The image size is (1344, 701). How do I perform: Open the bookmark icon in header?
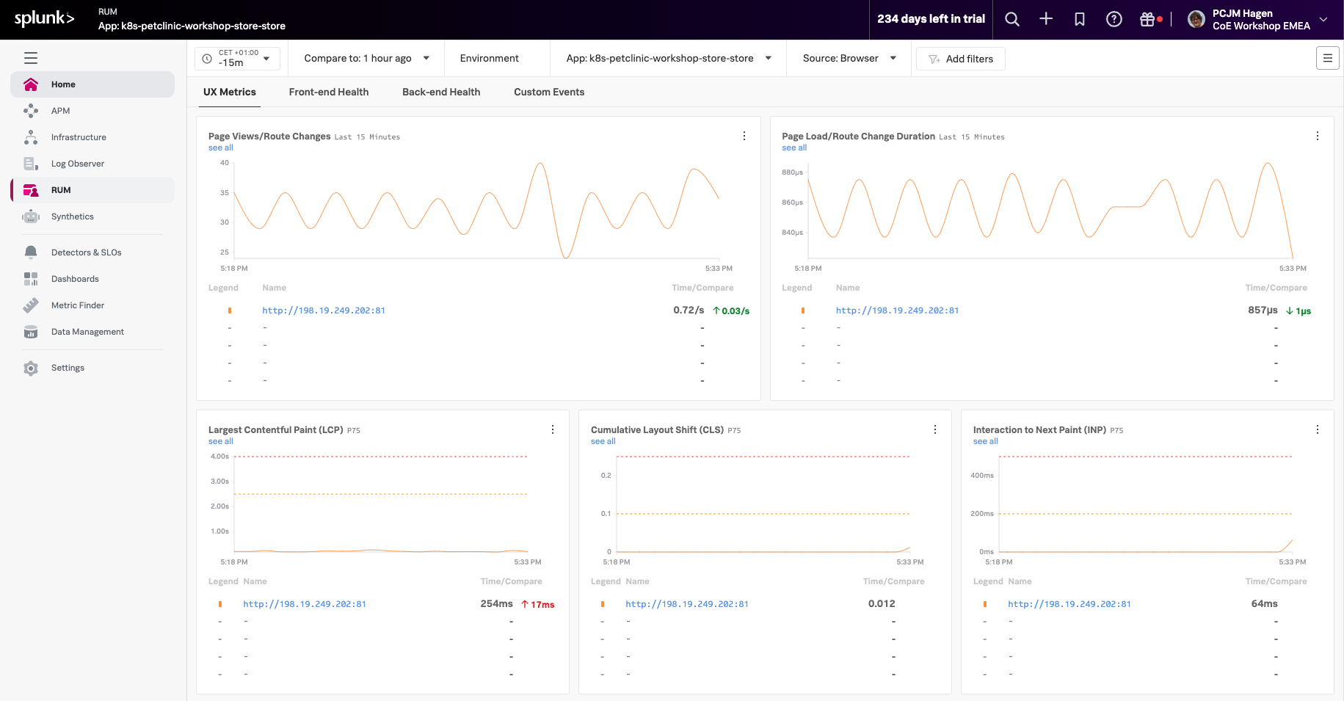[x=1079, y=20]
